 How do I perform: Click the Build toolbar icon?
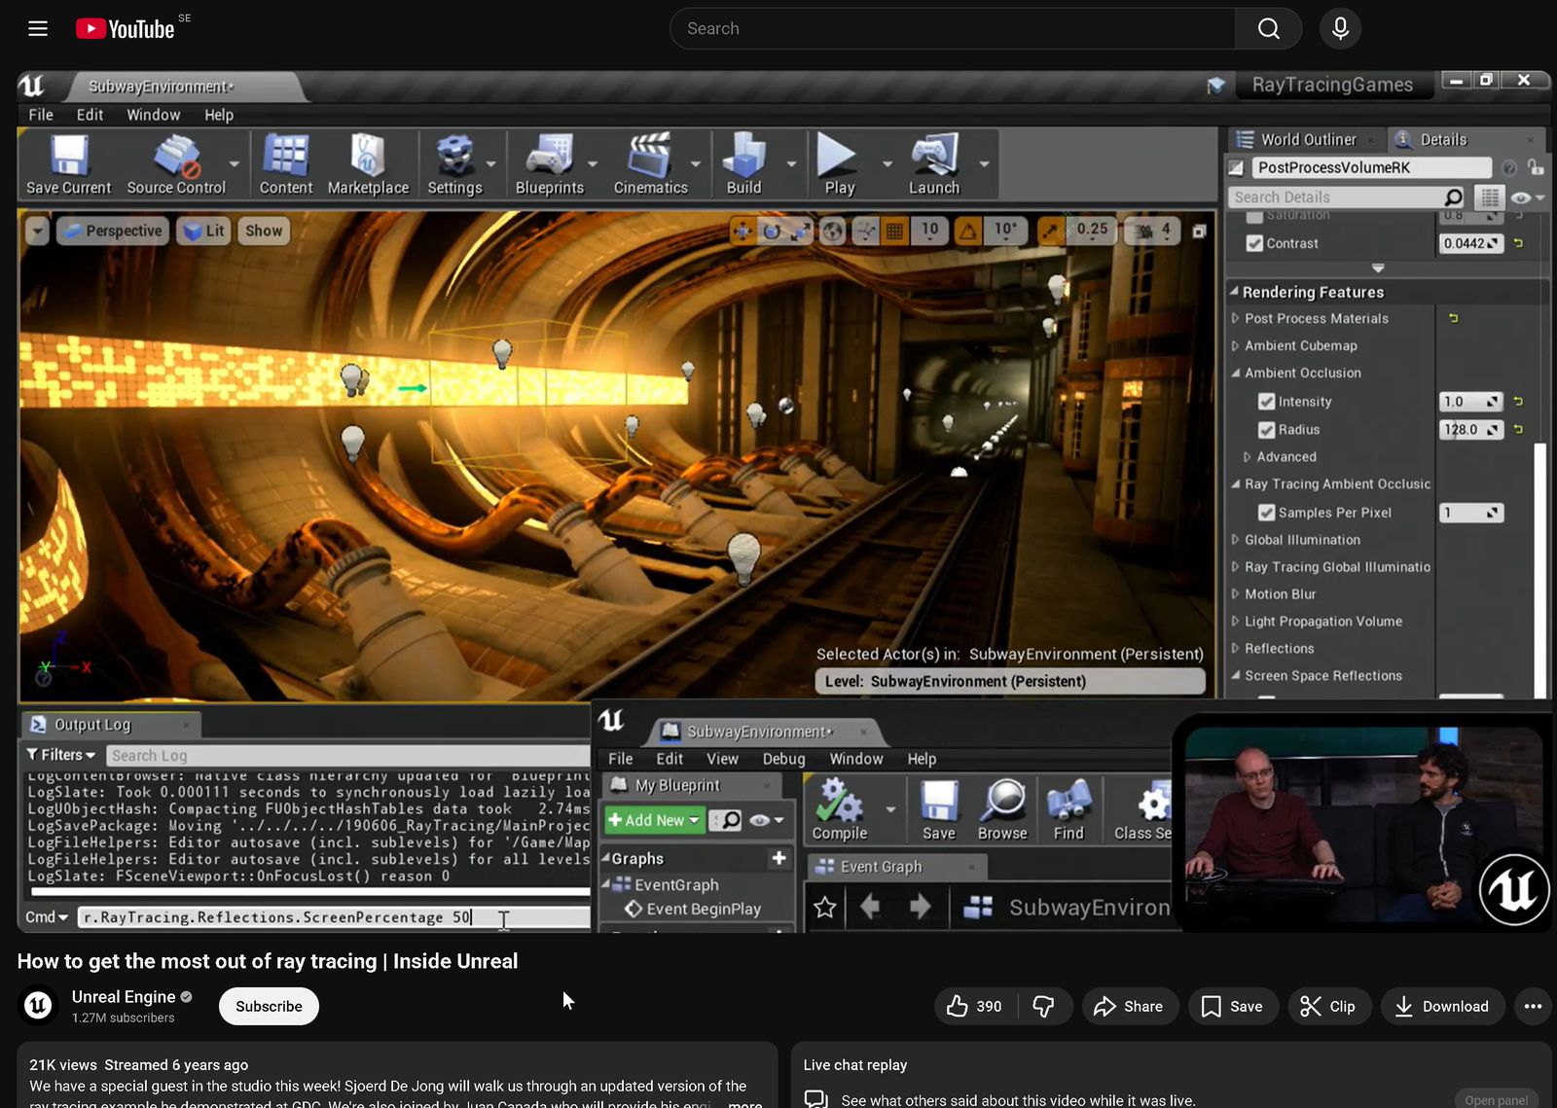743,158
